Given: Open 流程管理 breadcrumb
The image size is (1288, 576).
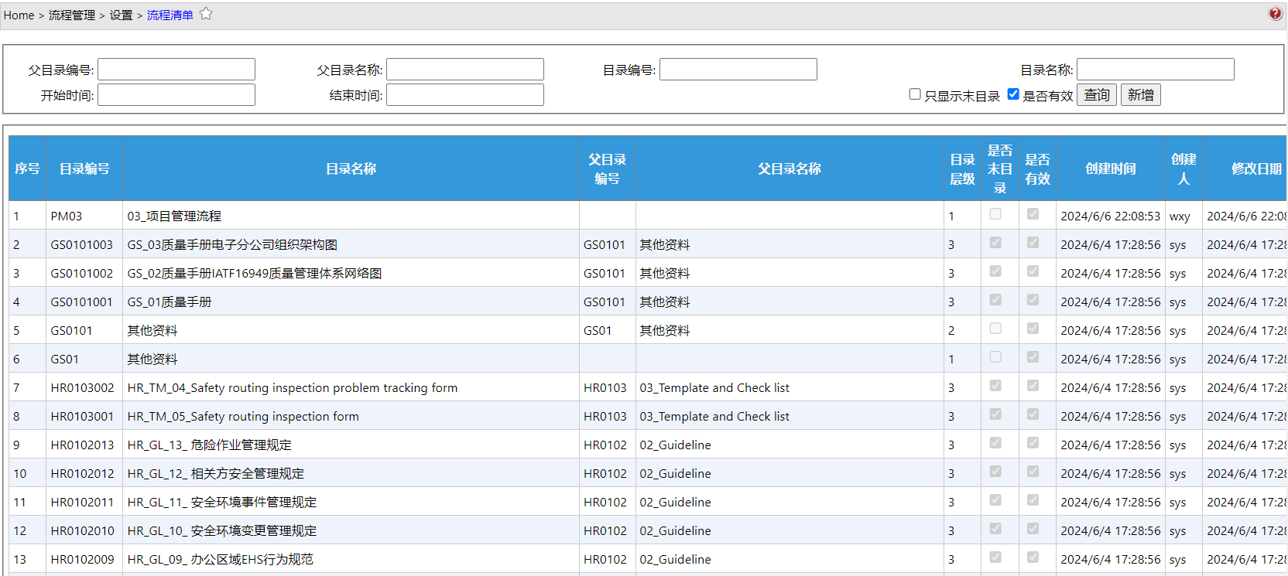Looking at the screenshot, I should tap(72, 15).
